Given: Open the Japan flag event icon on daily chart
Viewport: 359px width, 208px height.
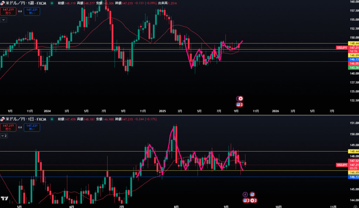Looking at the screenshot, I should pyautogui.click(x=252, y=200).
